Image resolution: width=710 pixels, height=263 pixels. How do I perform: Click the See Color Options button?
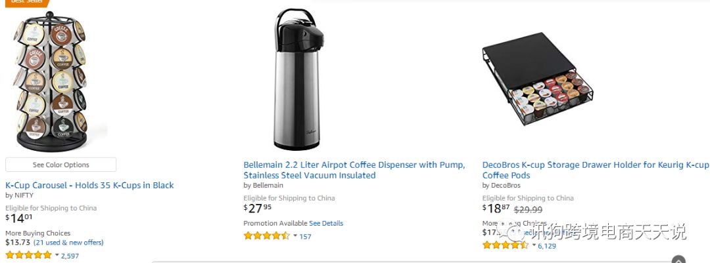point(60,165)
